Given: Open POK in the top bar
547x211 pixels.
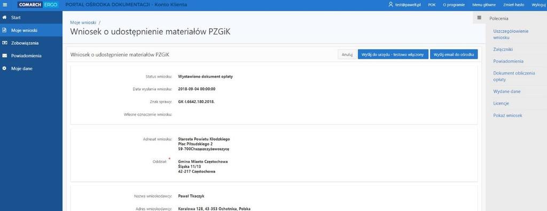Looking at the screenshot, I should click(432, 5).
